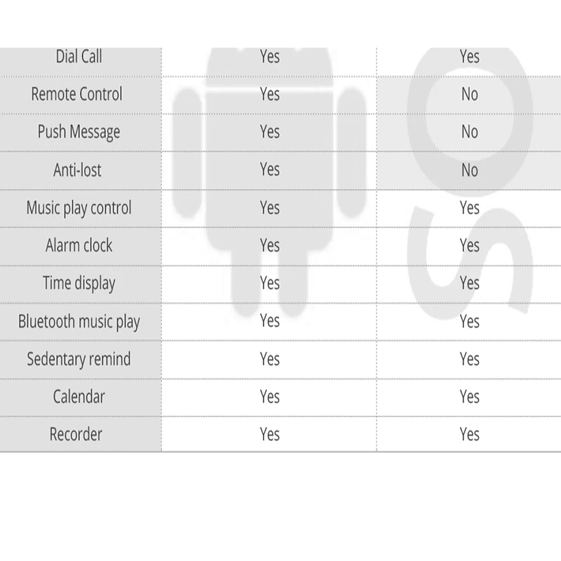
Task: Select the Recorder row label
Action: click(76, 435)
